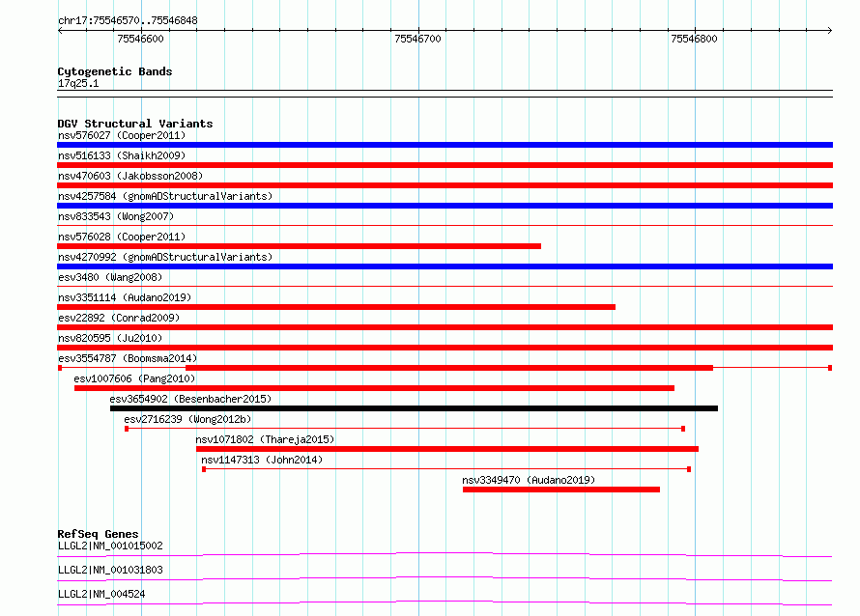Select red bar of nsv1071802 variant
Screen dimensions: 860x616
(447, 449)
